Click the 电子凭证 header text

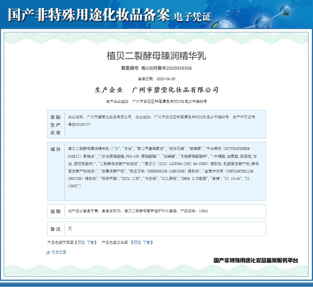(193, 17)
